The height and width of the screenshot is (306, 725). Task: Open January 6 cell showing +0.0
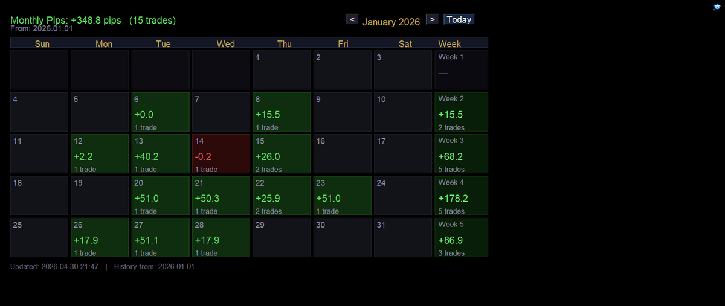(160, 112)
